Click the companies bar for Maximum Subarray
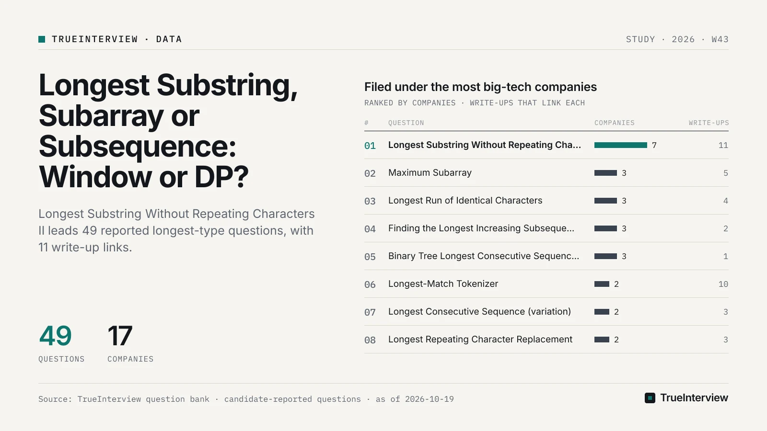Screen dimensions: 767x431 605,173
